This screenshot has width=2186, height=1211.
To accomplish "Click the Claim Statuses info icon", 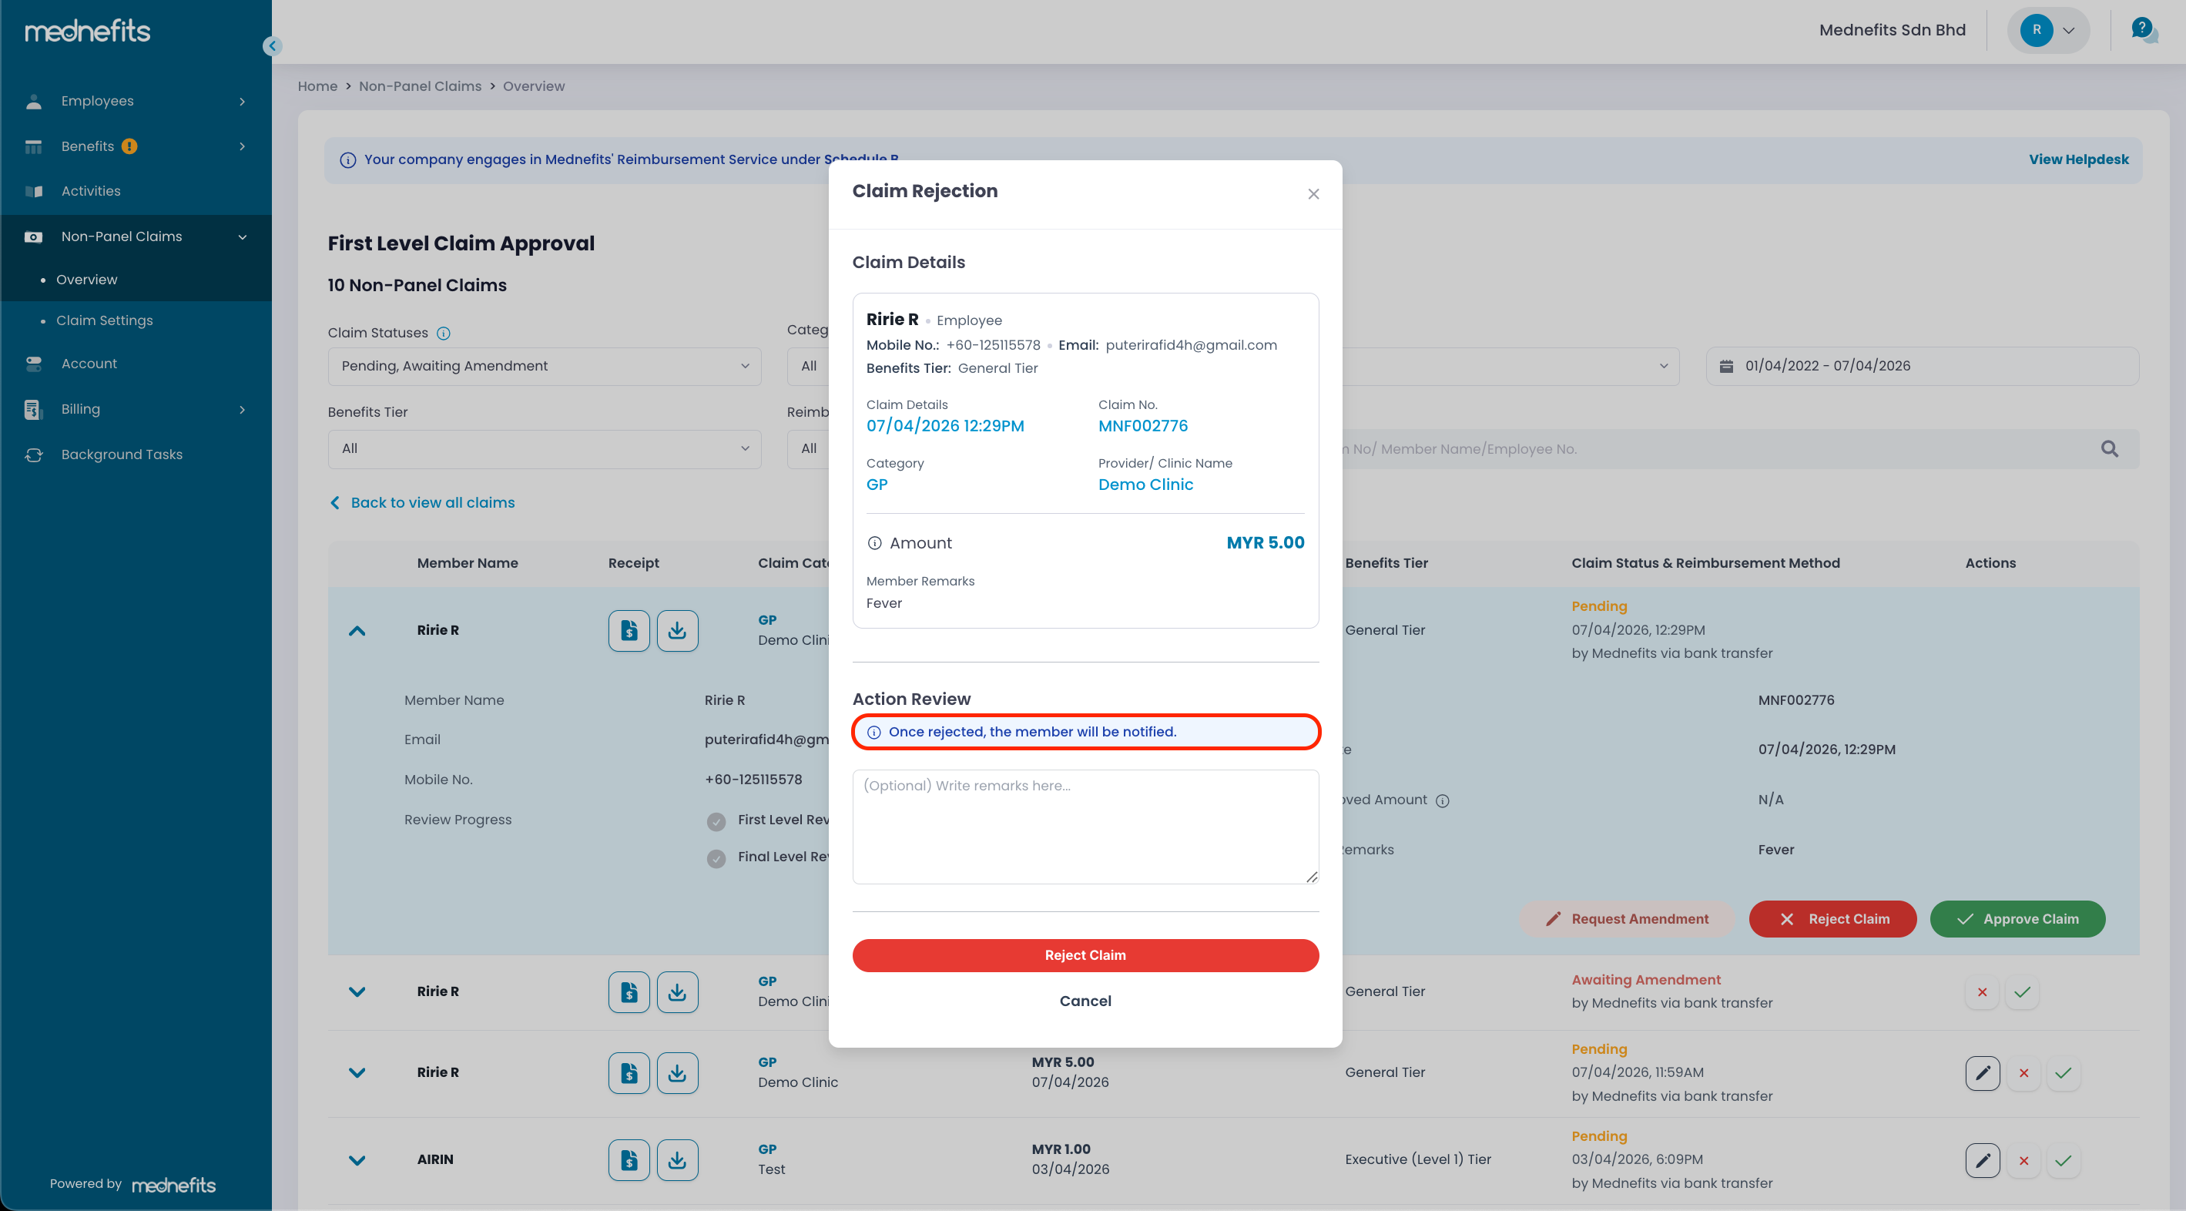I will pyautogui.click(x=443, y=334).
